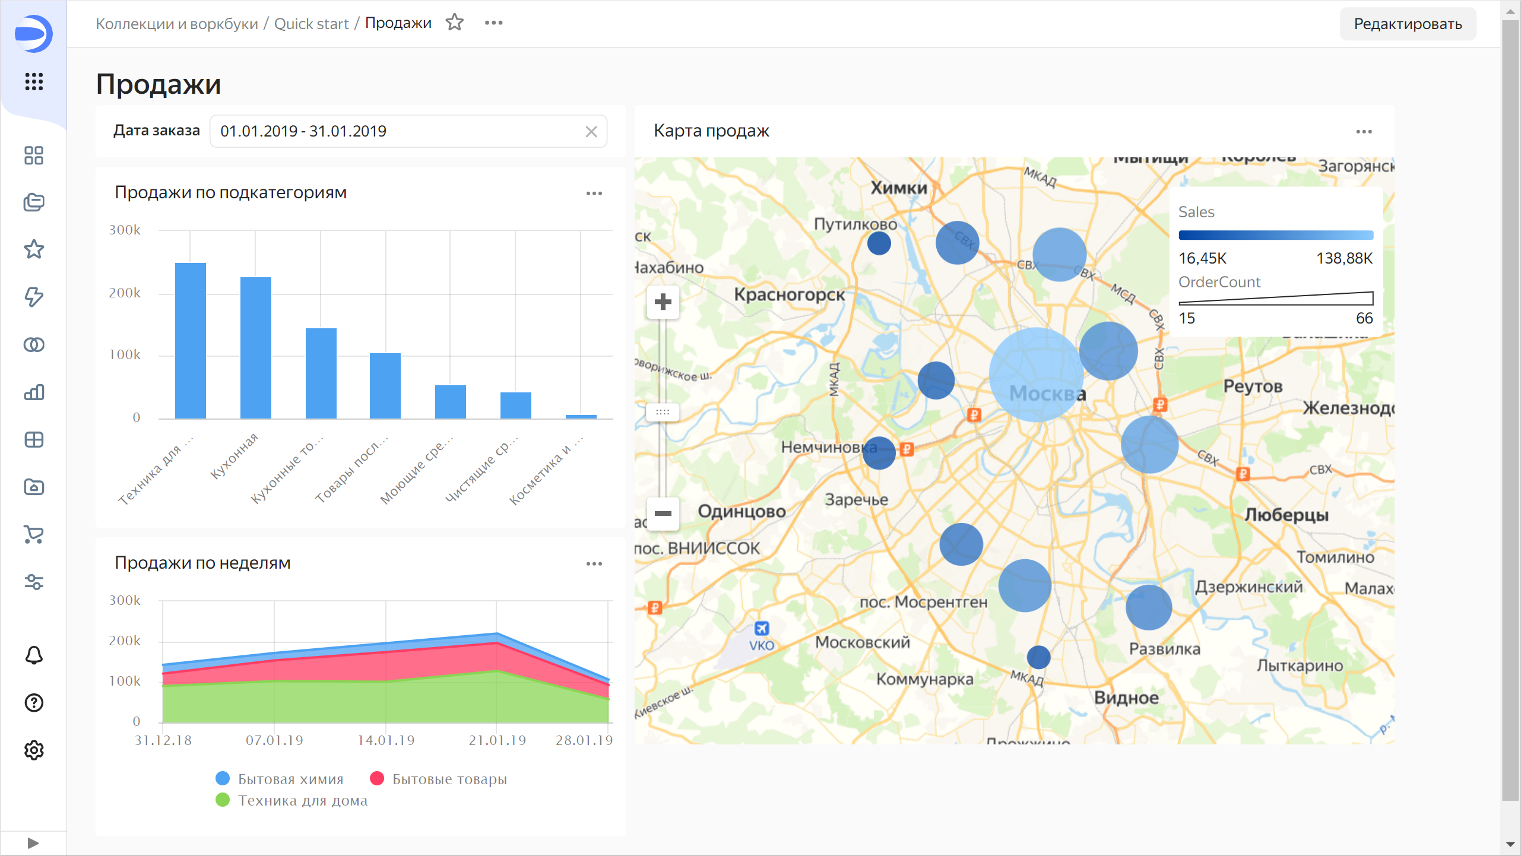
Task: Click the favorites star icon in sidebar
Action: pyautogui.click(x=33, y=250)
